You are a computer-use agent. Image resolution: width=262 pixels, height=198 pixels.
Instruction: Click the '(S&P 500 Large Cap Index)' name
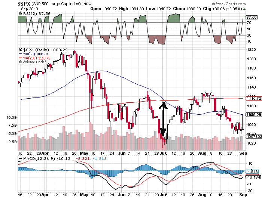click(56, 4)
